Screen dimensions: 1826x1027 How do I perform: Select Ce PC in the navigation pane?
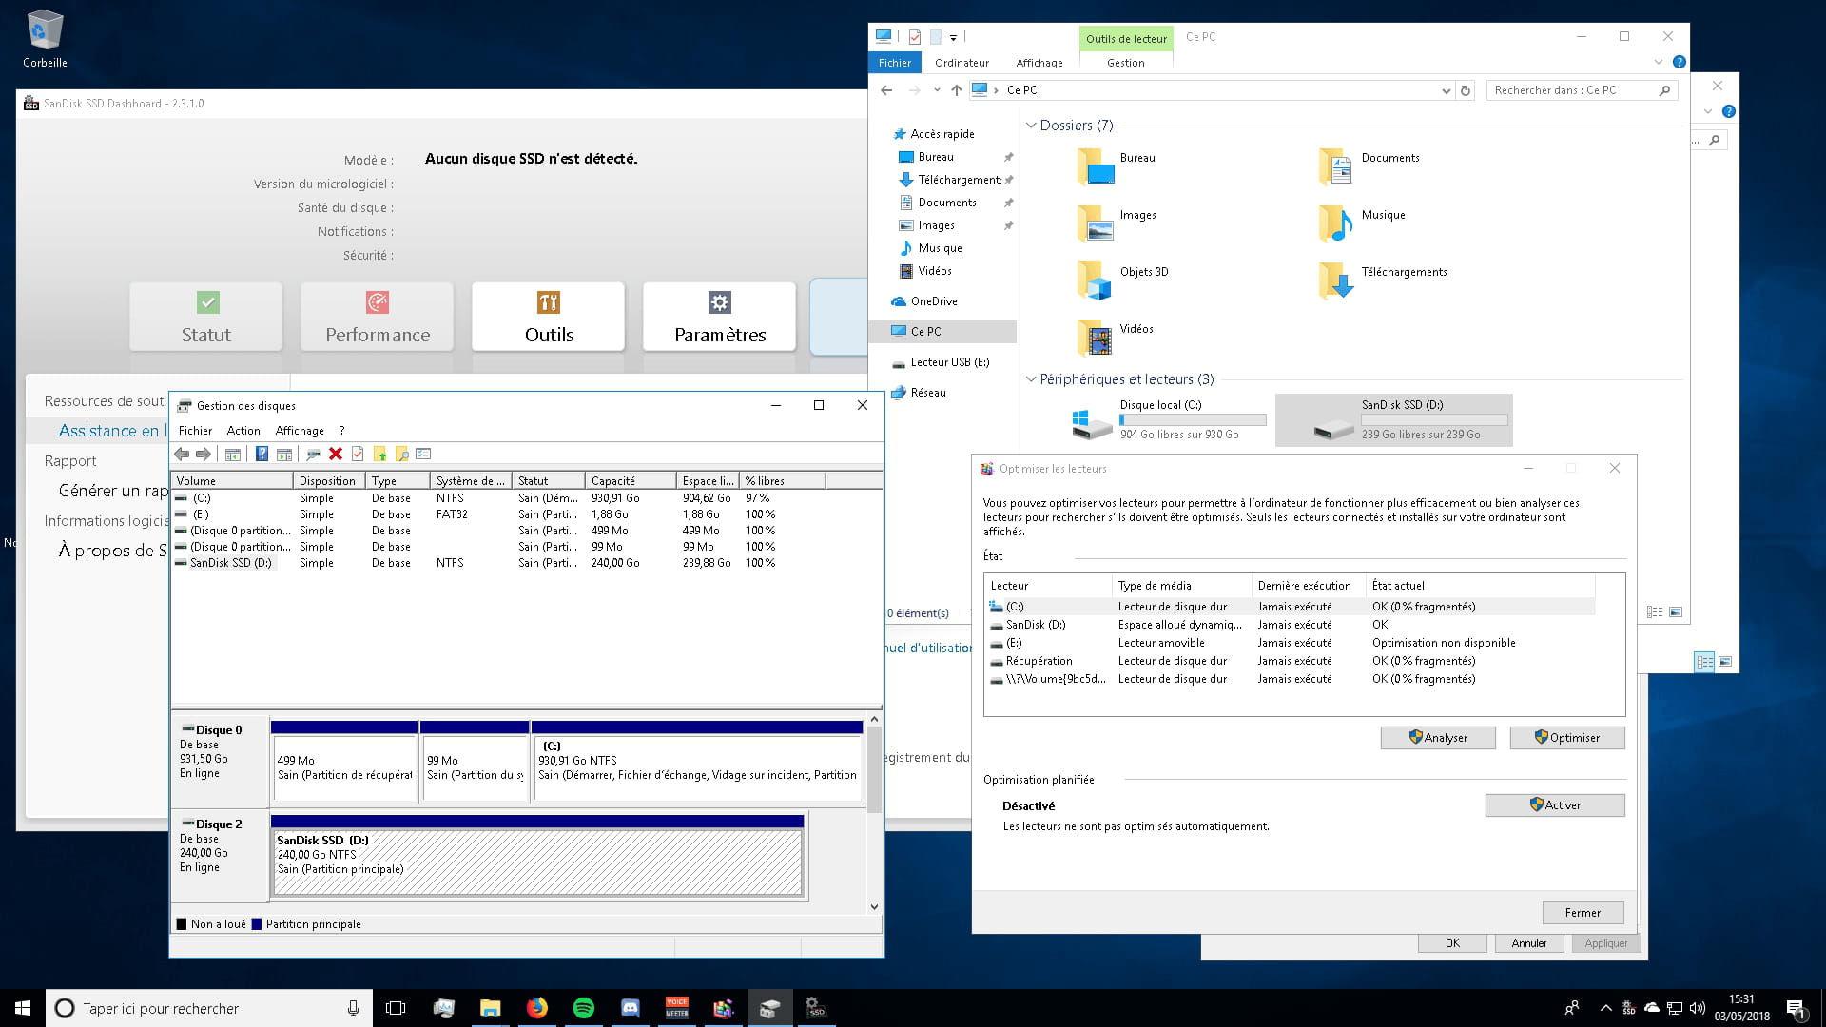(x=942, y=332)
